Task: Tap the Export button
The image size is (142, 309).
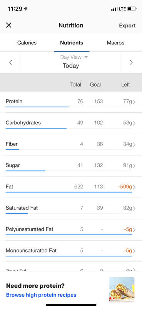Action: [127, 25]
